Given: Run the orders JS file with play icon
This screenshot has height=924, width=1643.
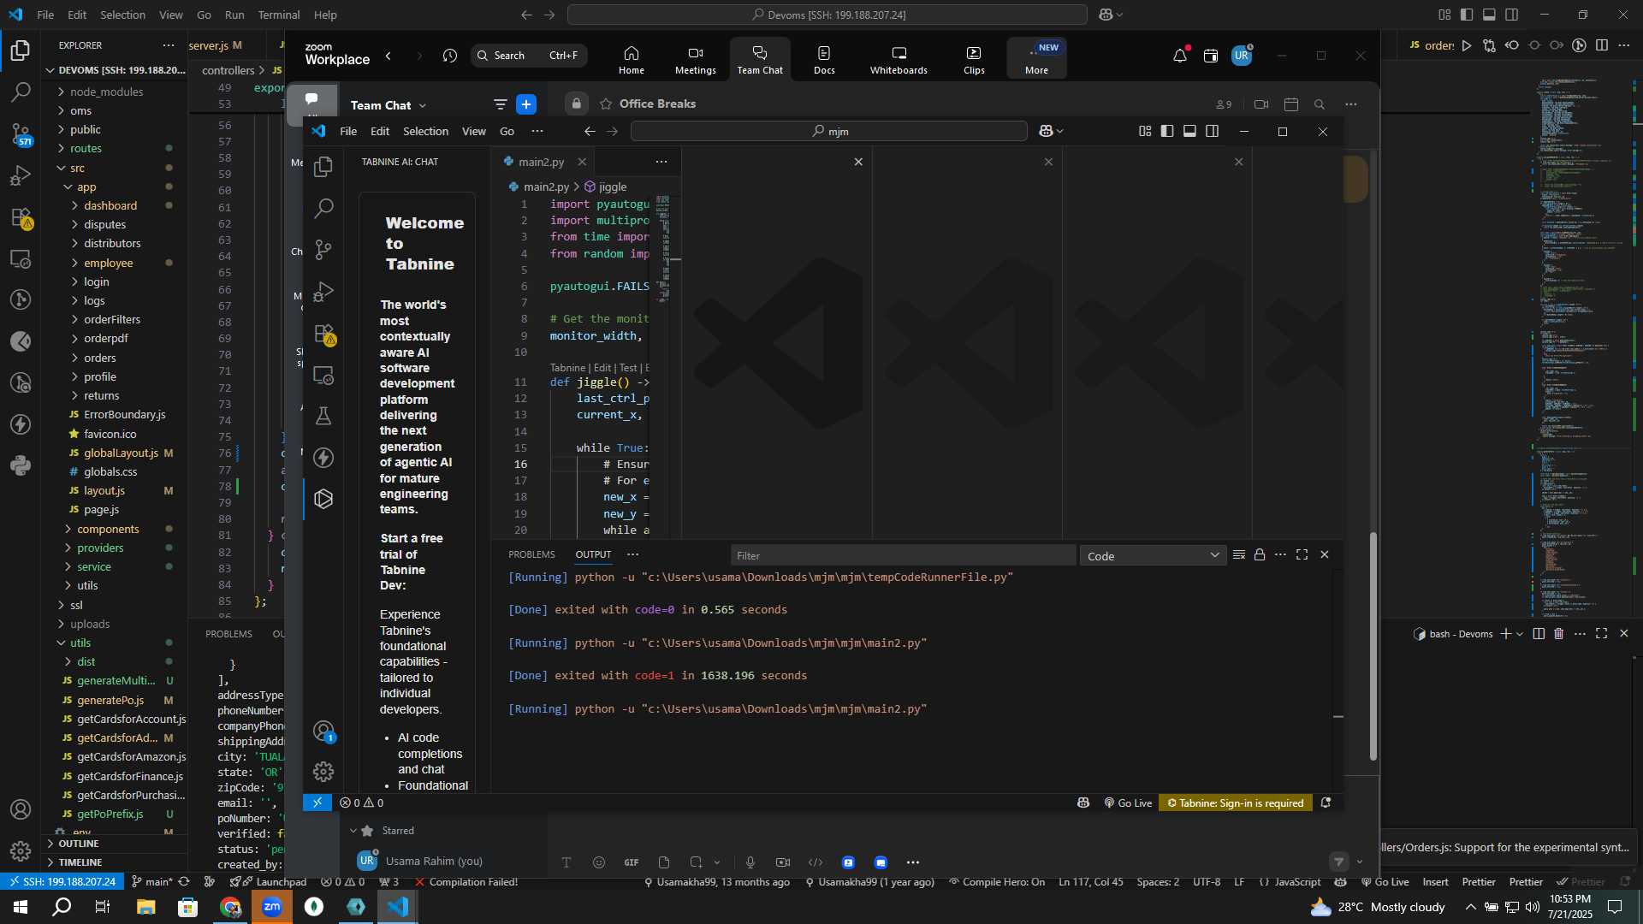Looking at the screenshot, I should coord(1467,45).
